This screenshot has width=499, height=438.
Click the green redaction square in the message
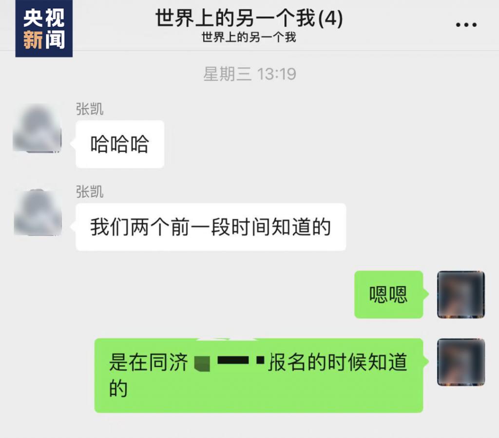coord(202,363)
